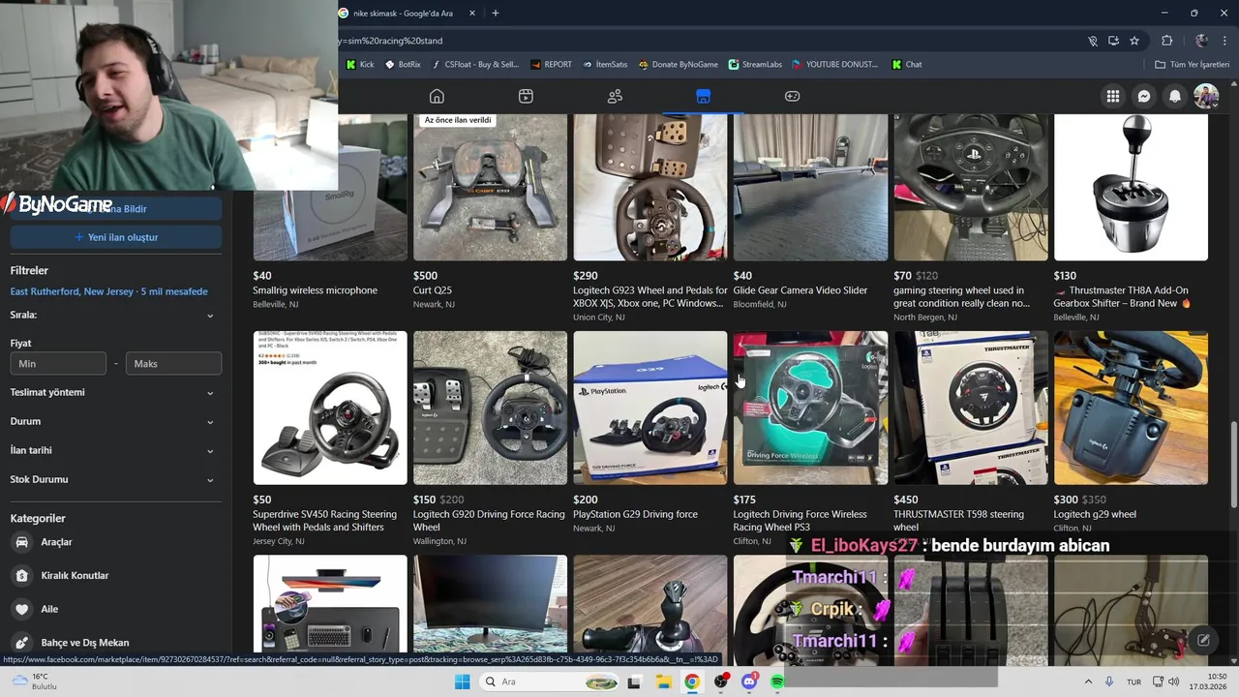Click the gaming steering wheel $70 listing title

click(961, 296)
